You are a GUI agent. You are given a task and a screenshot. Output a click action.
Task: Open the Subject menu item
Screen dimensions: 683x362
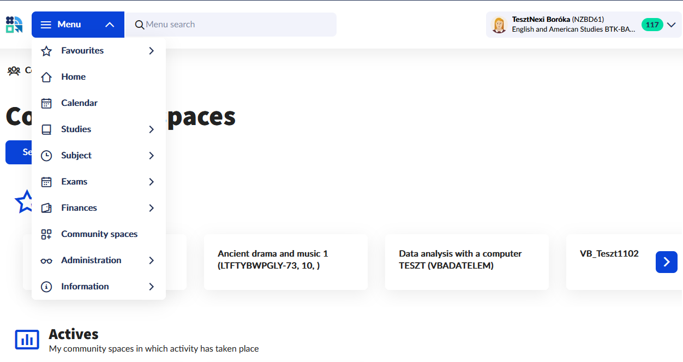(x=76, y=156)
